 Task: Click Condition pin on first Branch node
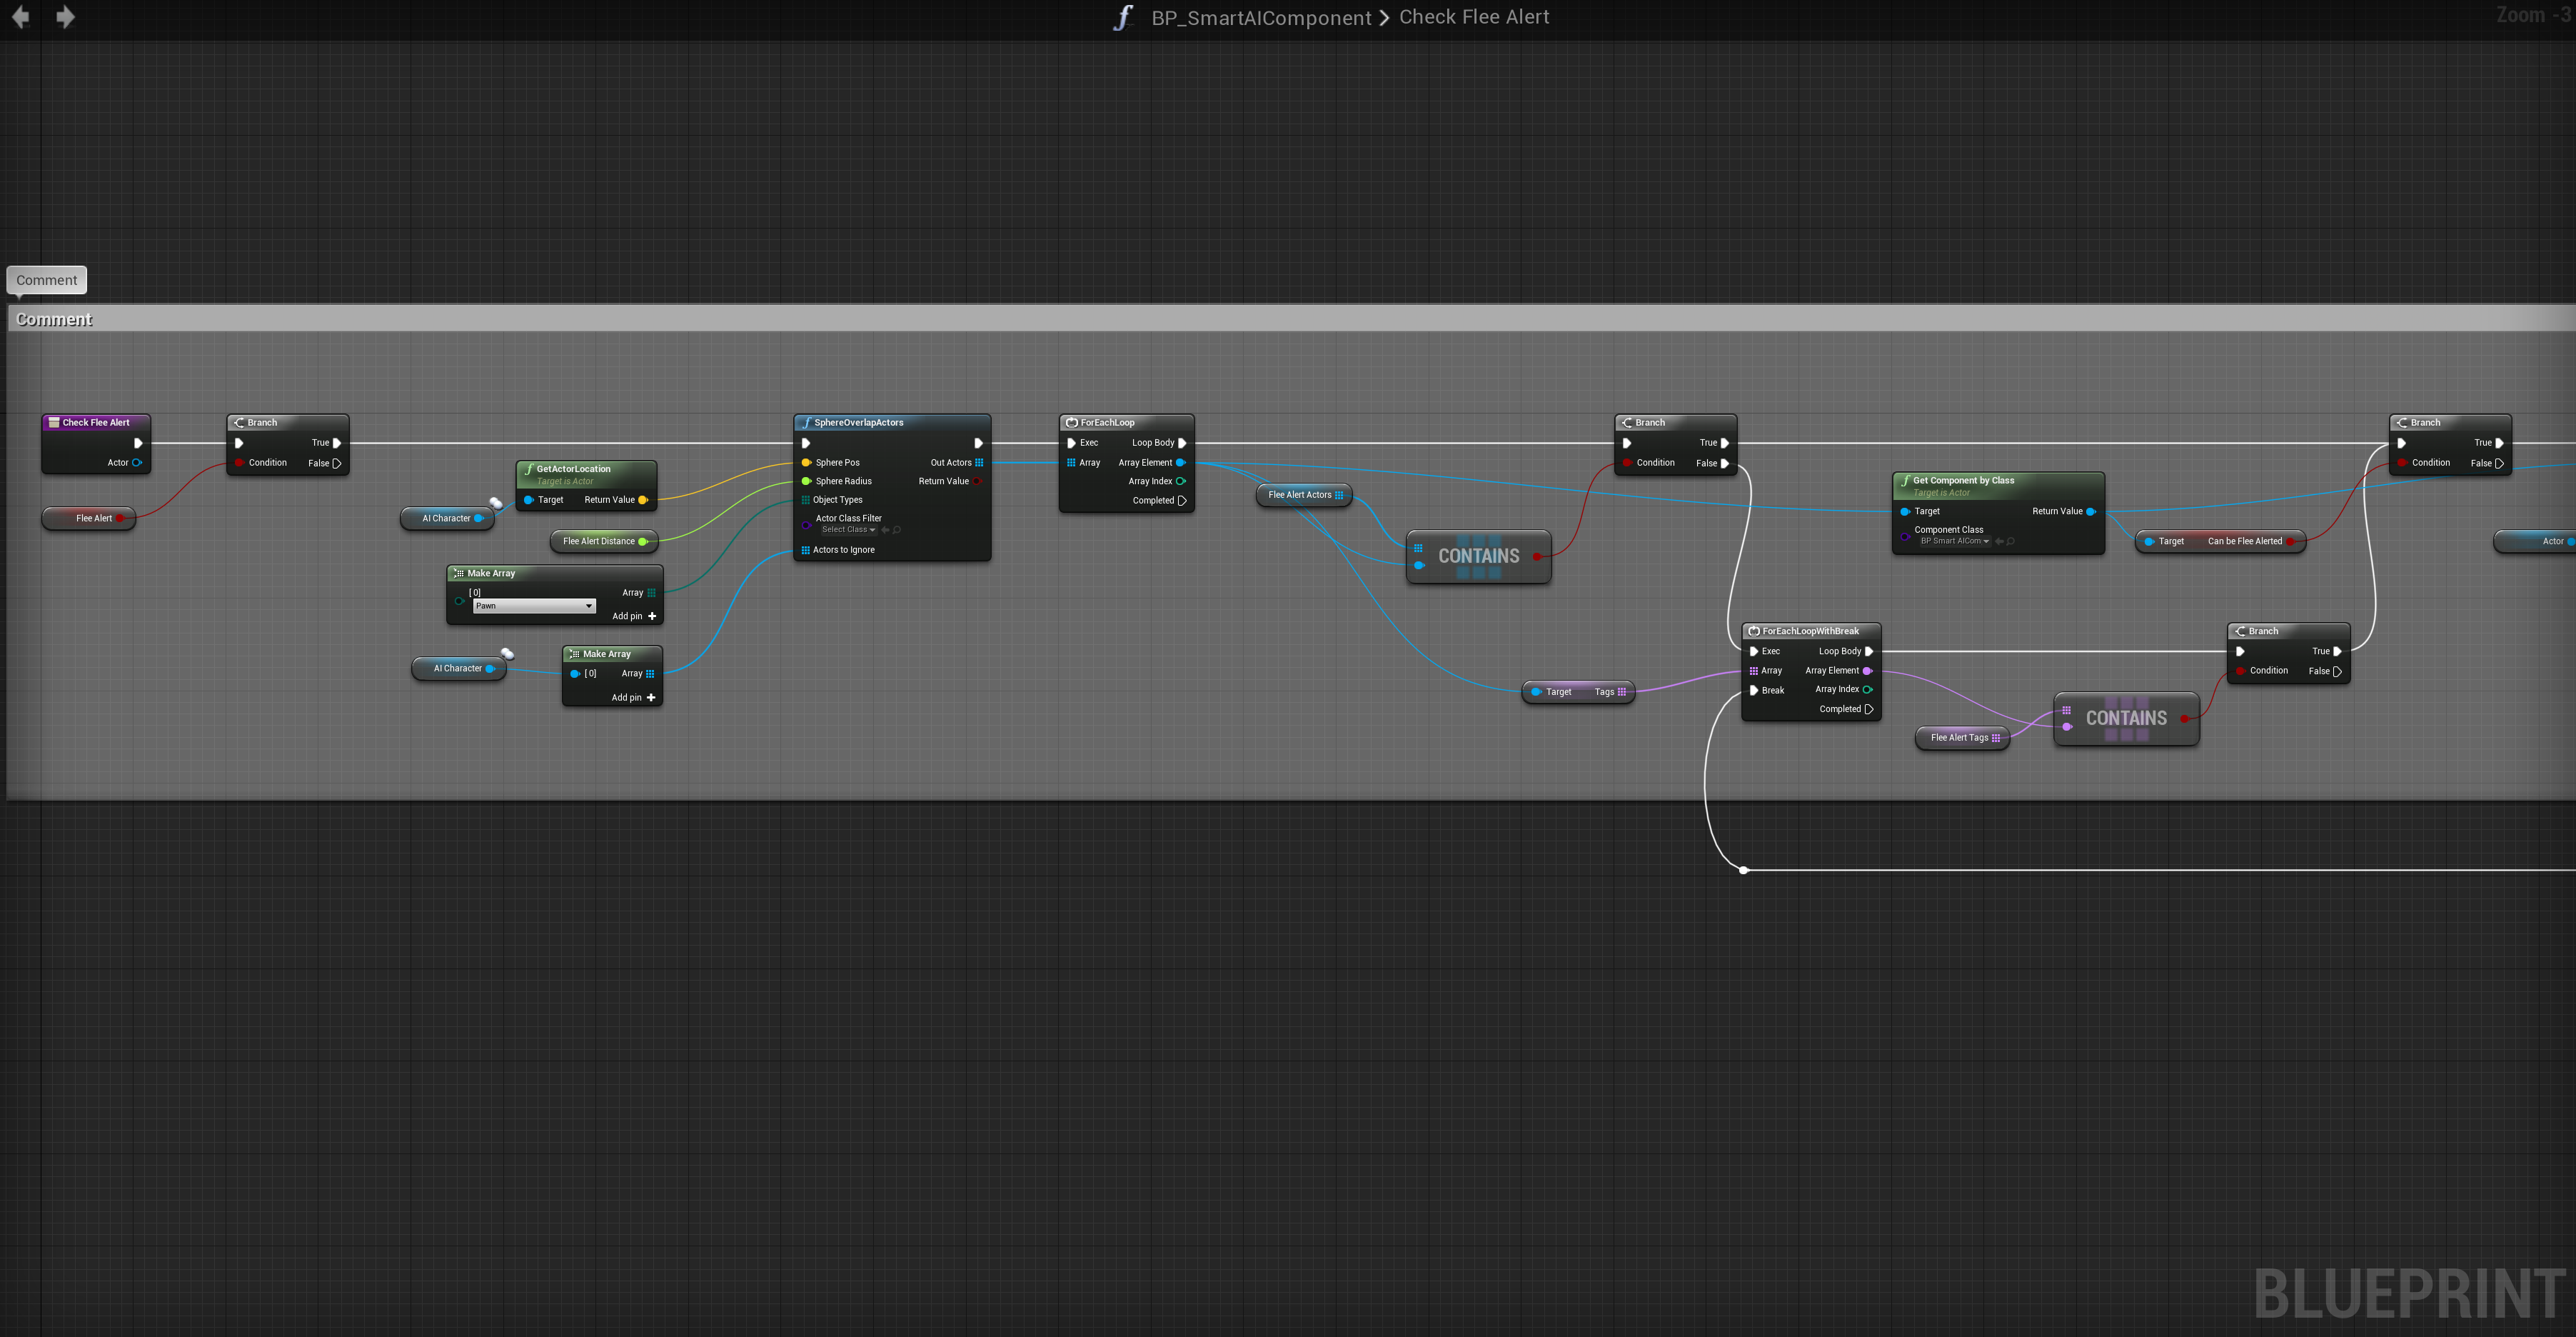(240, 463)
